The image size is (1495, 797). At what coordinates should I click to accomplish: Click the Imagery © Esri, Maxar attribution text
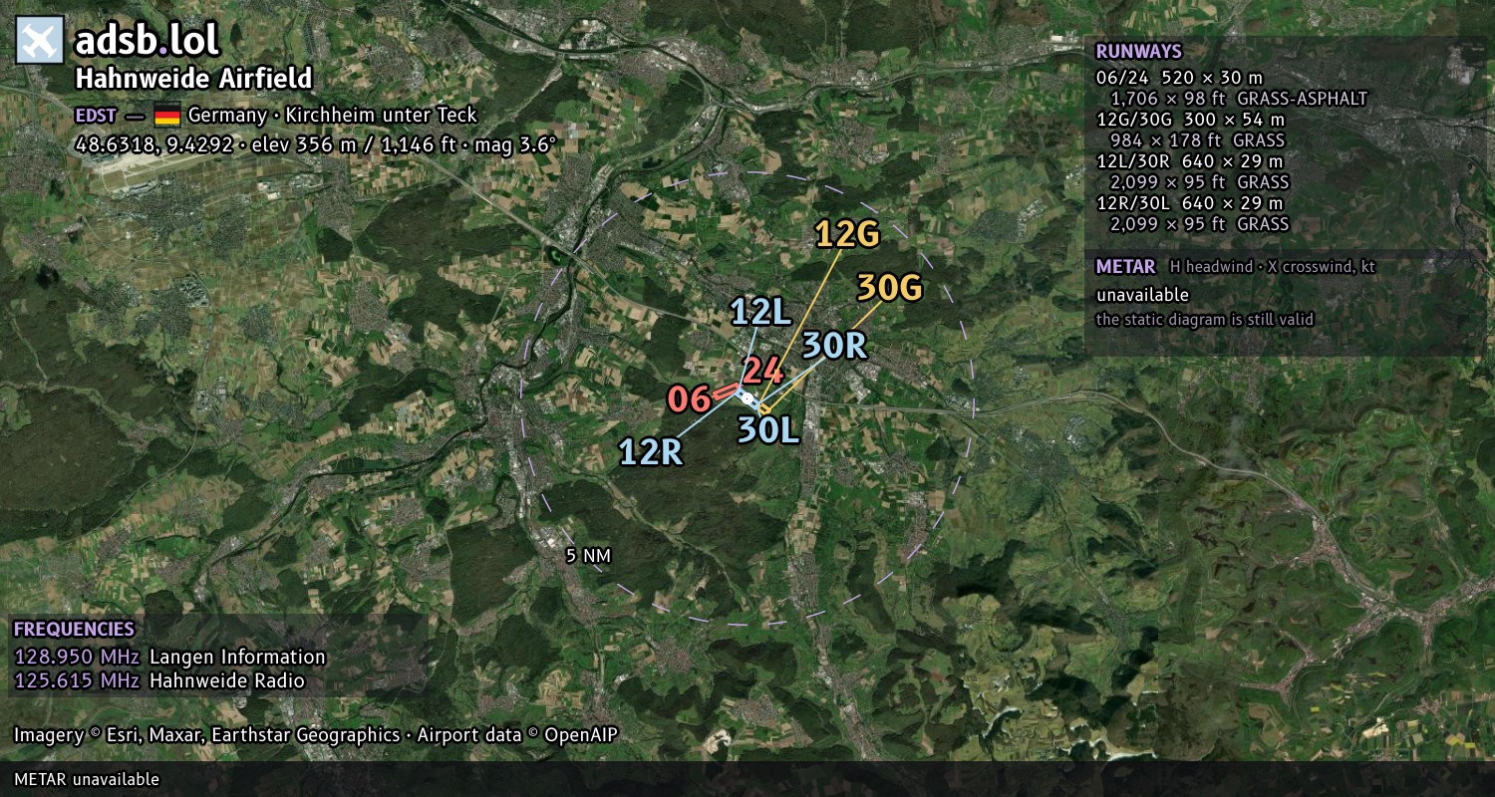click(x=316, y=735)
